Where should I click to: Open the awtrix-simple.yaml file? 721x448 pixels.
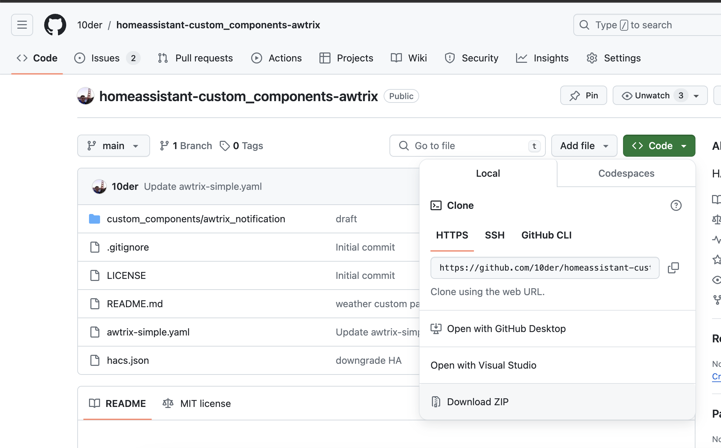tap(148, 332)
